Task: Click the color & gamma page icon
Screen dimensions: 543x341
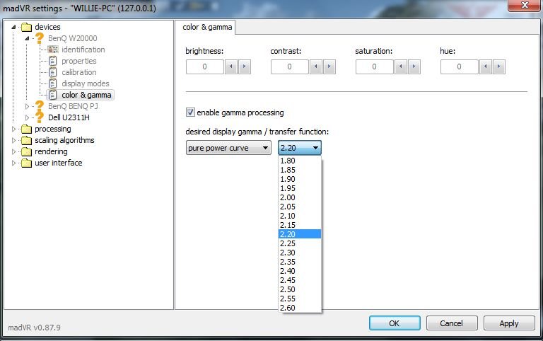Action: pyautogui.click(x=52, y=95)
